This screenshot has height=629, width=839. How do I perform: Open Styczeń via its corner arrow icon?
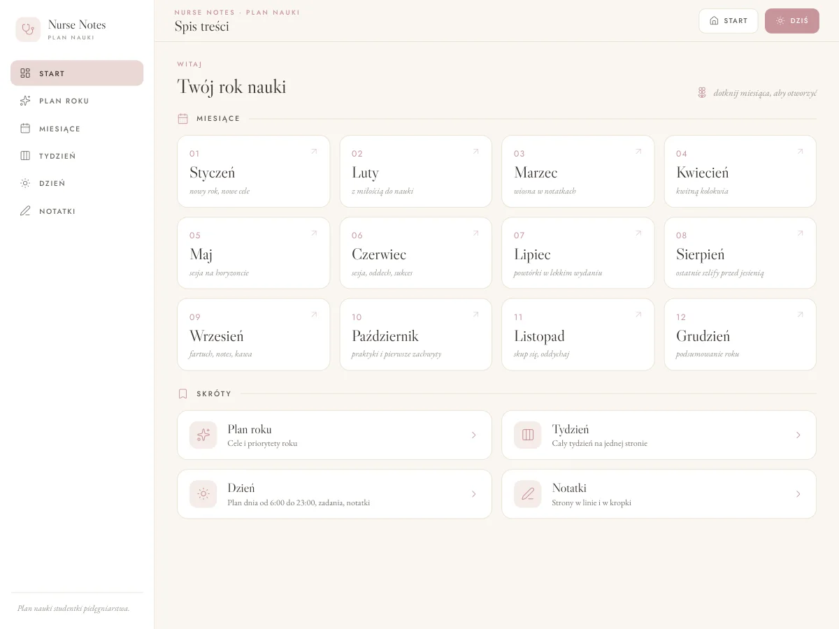pyautogui.click(x=314, y=151)
